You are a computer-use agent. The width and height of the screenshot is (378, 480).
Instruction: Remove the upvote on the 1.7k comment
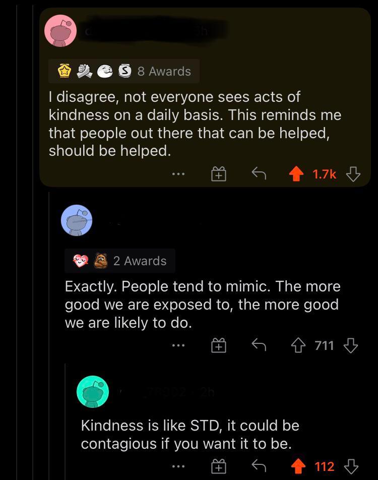296,173
